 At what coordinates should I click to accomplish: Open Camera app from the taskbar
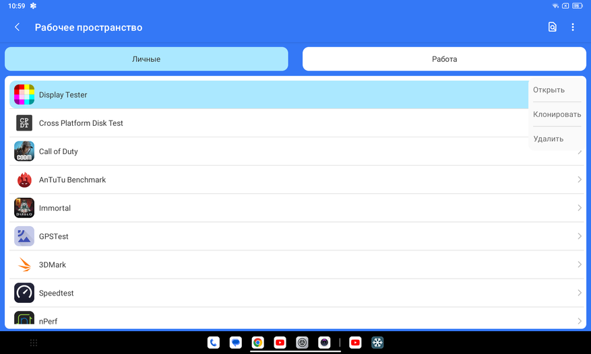[x=324, y=343]
